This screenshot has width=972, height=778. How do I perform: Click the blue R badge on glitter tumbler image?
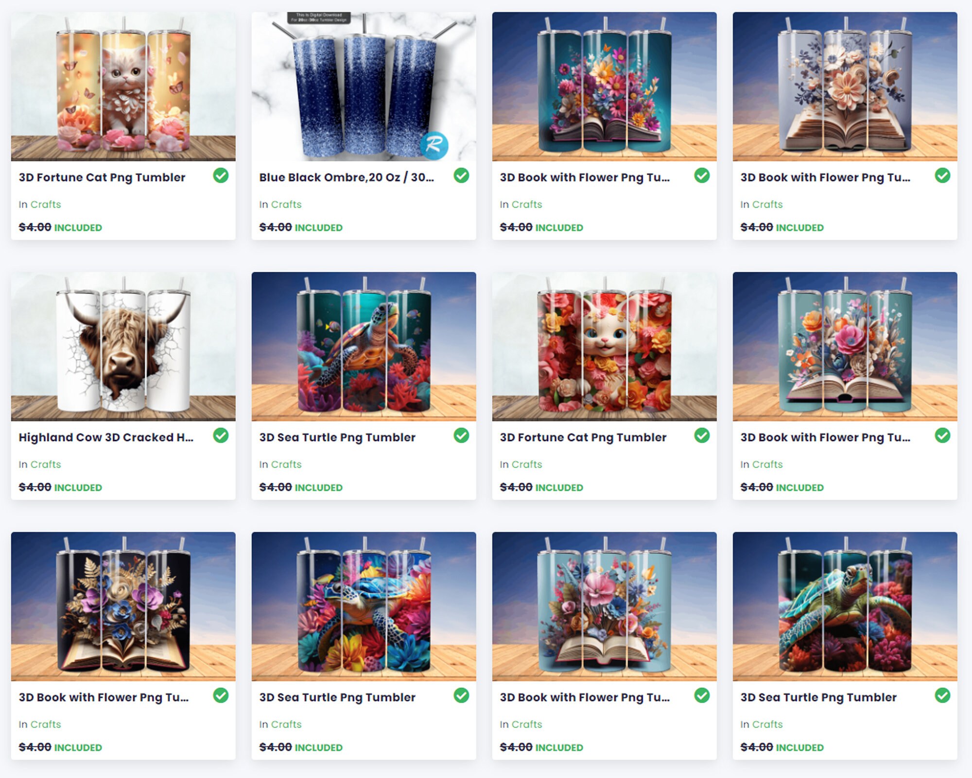pos(434,144)
